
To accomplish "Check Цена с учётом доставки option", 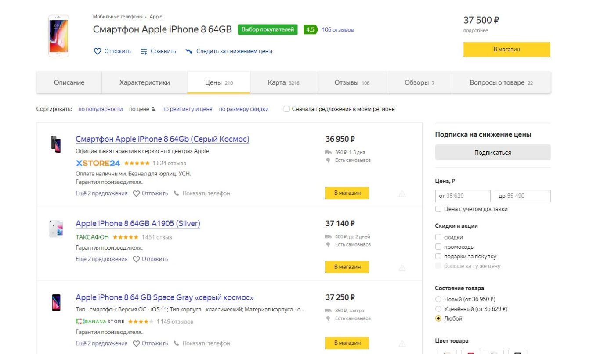I will click(438, 209).
